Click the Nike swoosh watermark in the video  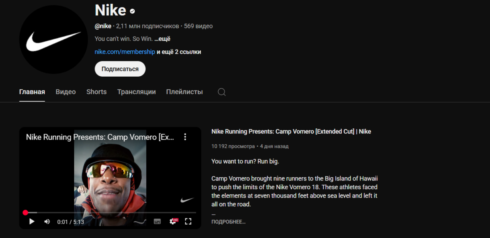click(x=187, y=200)
